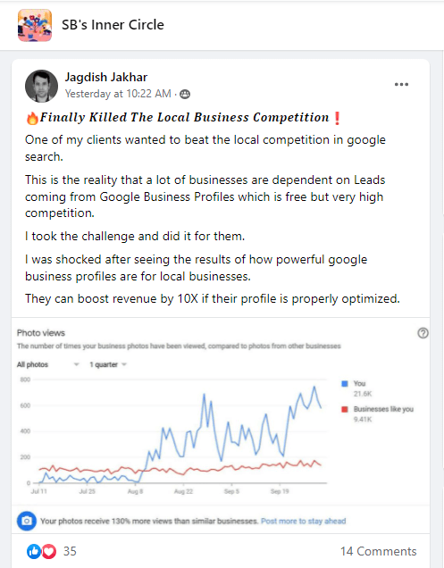Click the post audience group icon
Screen dimensions: 444x568
185,94
